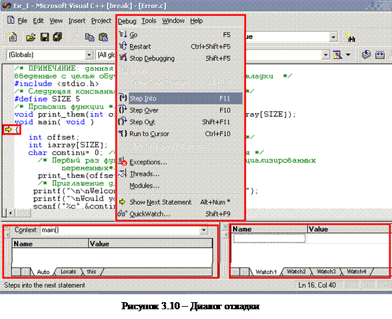The image size is (392, 319).
Task: Open the Edit menu
Action: pyautogui.click(x=38, y=21)
